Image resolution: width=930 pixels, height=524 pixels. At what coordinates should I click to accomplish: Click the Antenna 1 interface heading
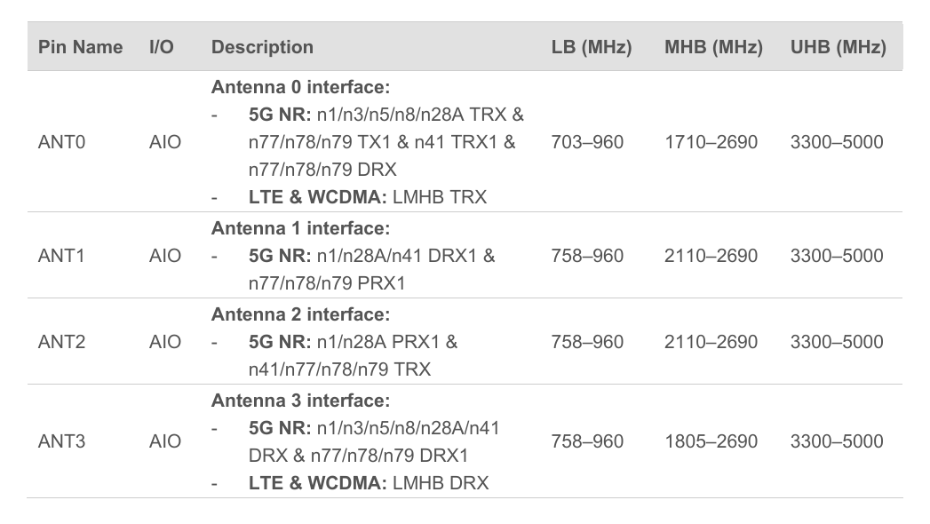click(x=300, y=228)
